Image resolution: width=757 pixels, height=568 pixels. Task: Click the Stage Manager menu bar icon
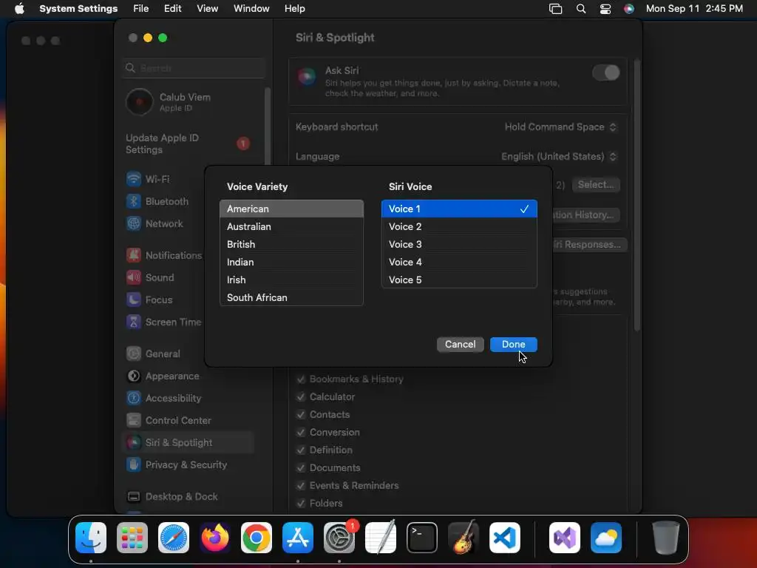click(556, 9)
